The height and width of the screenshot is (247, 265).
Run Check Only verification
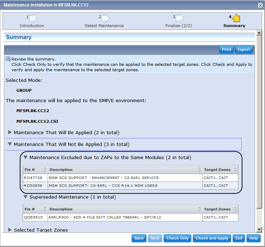click(x=177, y=238)
